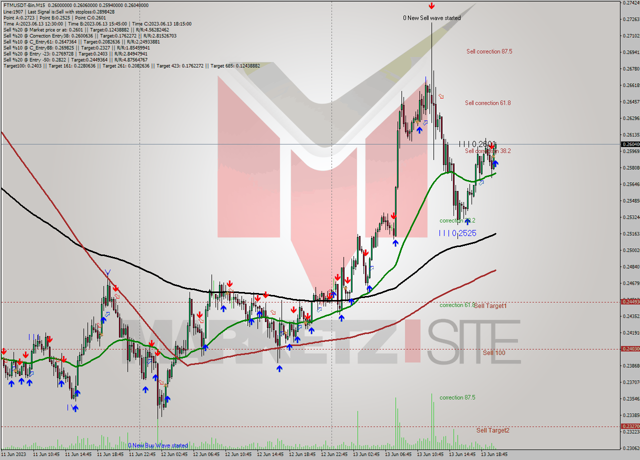Click the 'Sell %20 @ Entry -23' line
The width and height of the screenshot is (640, 460).
[75, 53]
